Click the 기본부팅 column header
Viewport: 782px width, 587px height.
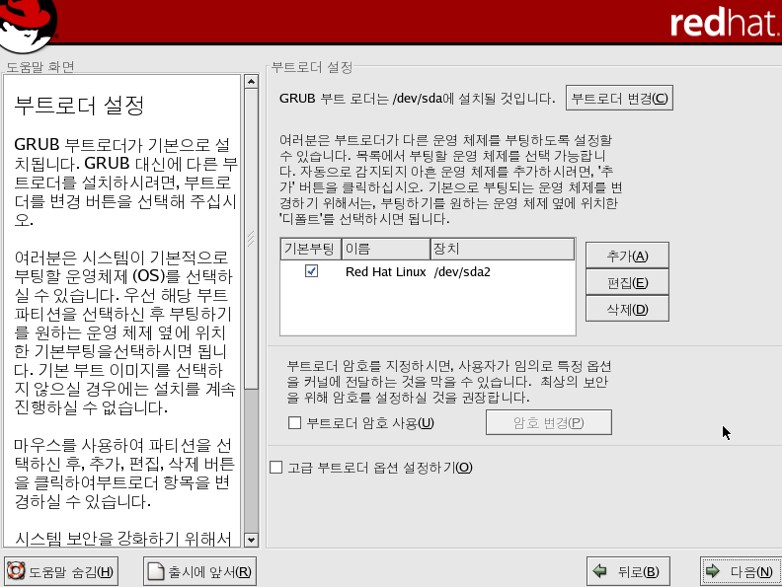click(x=310, y=249)
